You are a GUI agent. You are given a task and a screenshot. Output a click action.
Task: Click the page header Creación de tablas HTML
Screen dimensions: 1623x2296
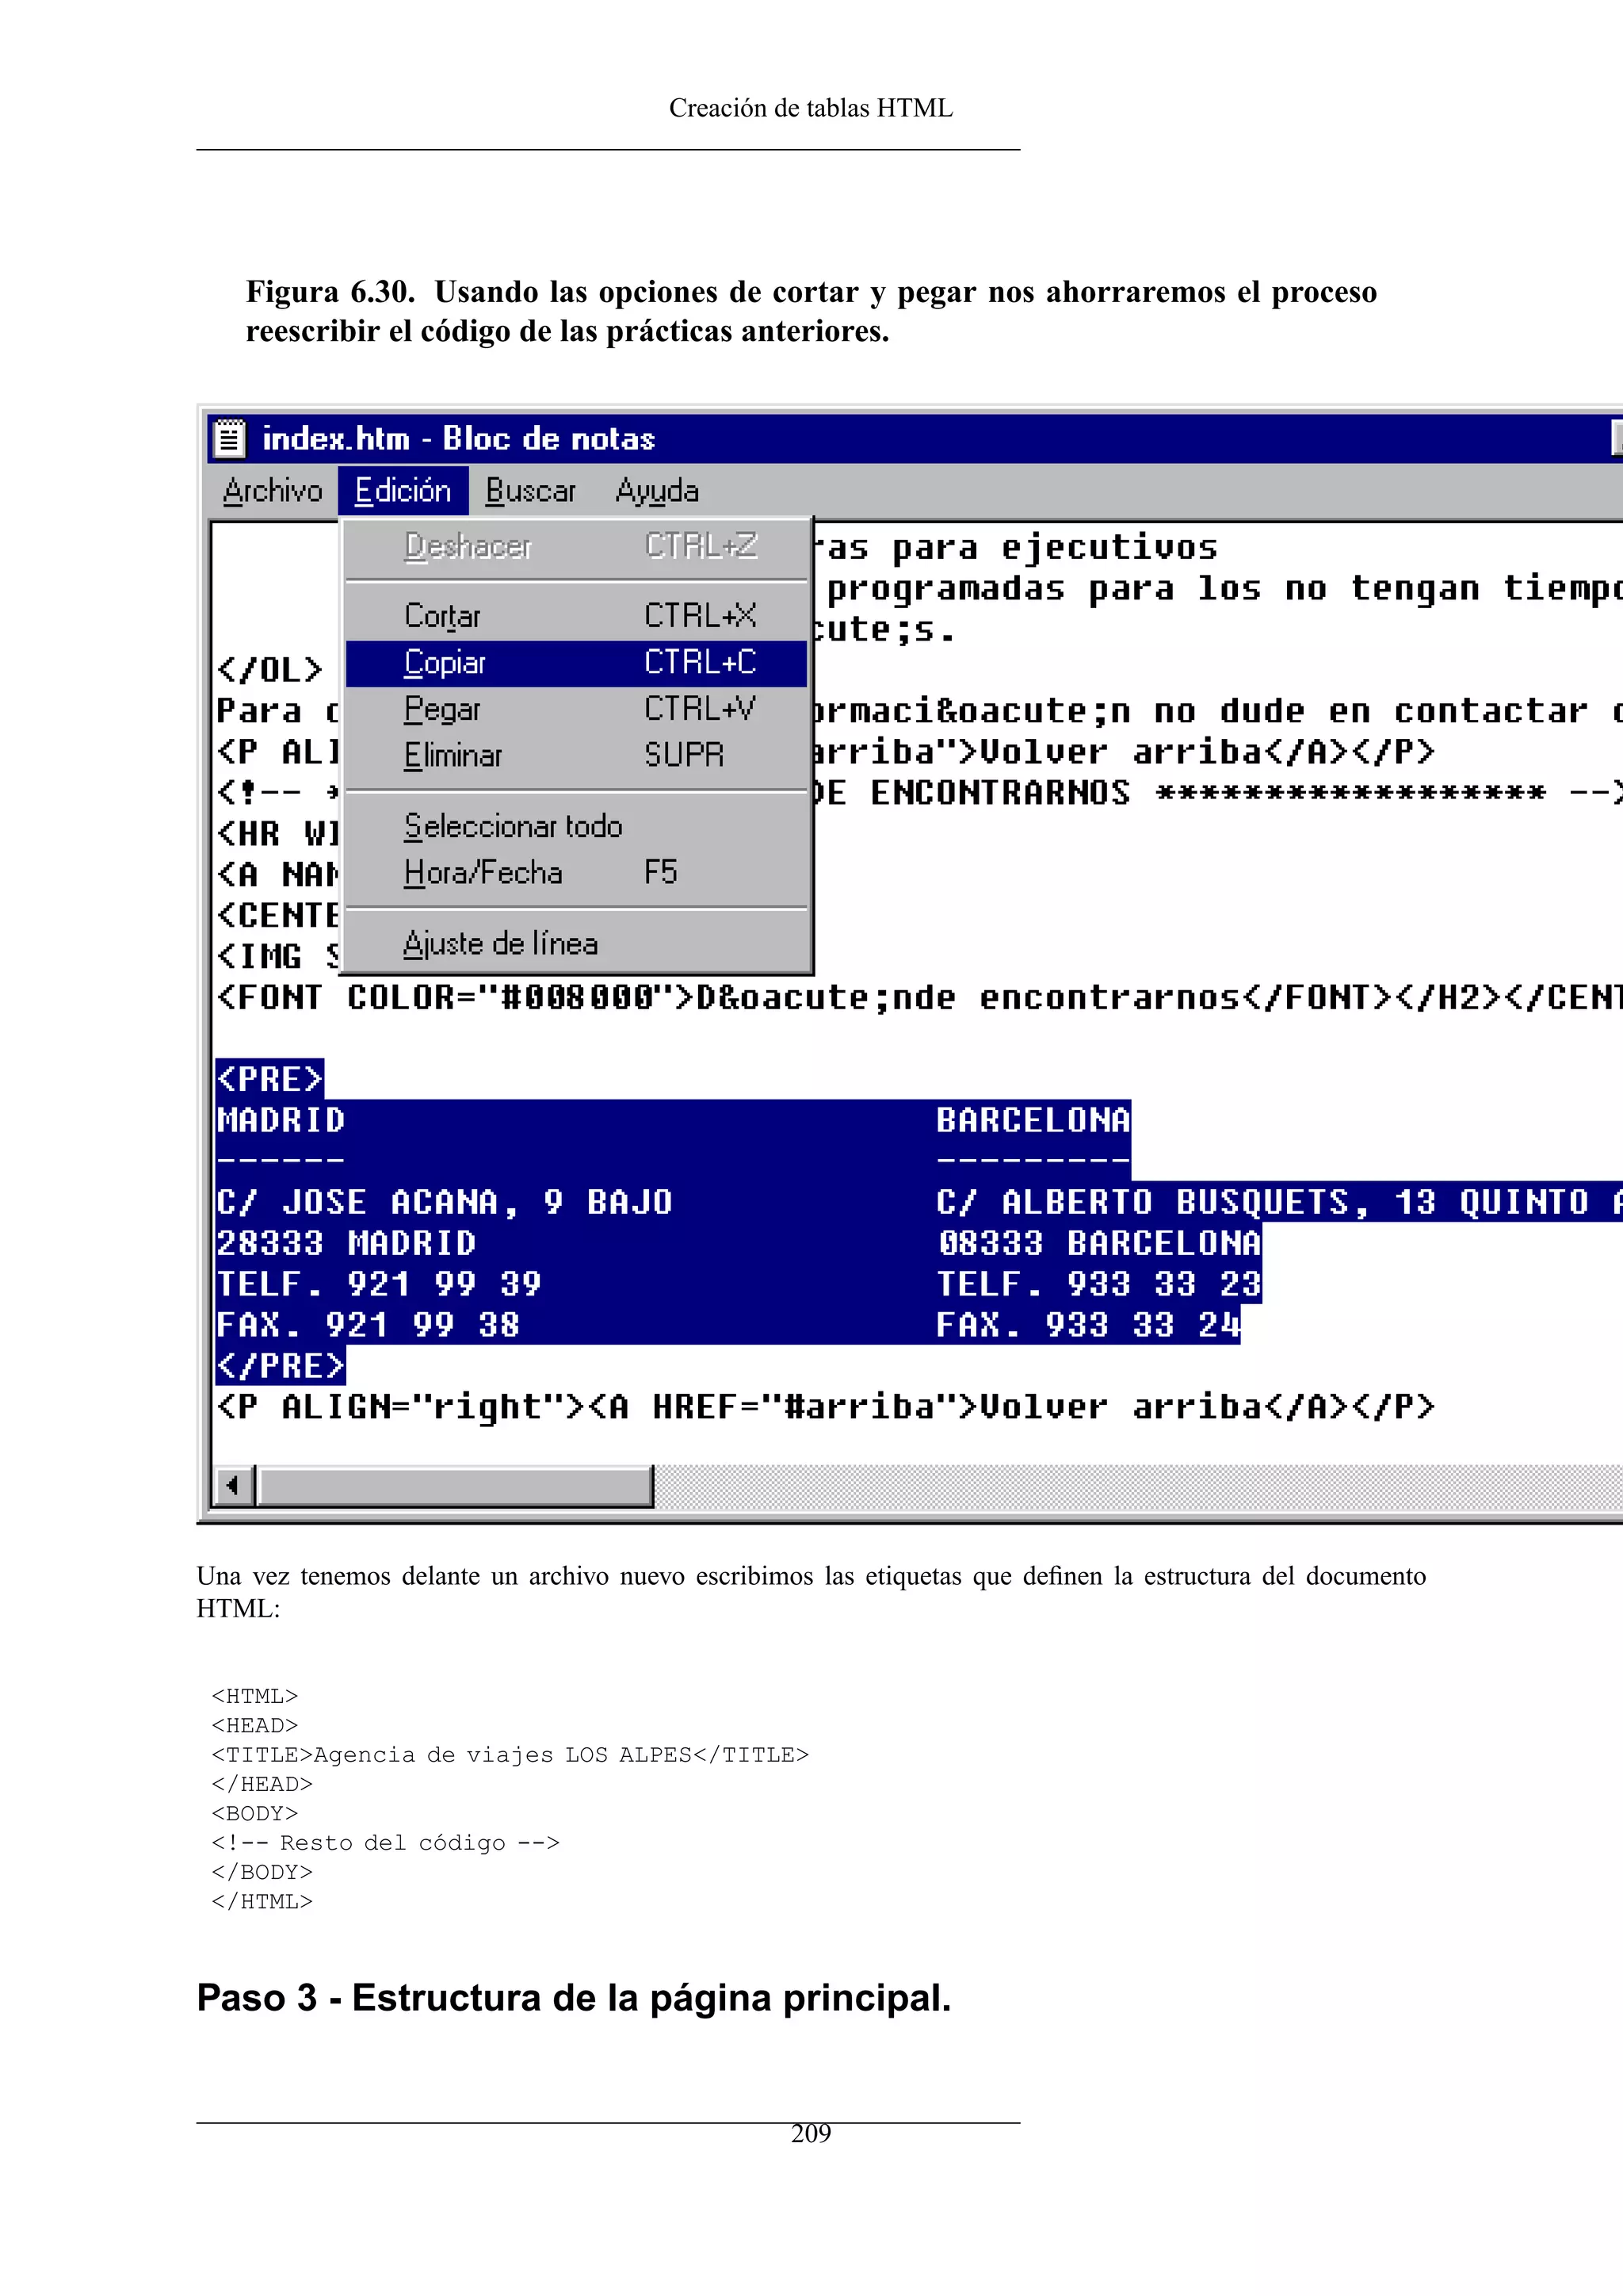pos(811,108)
